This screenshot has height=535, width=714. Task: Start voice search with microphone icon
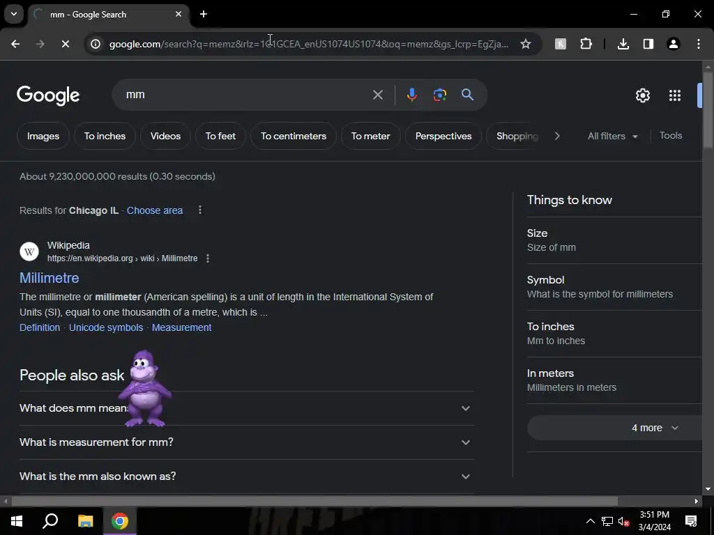411,95
